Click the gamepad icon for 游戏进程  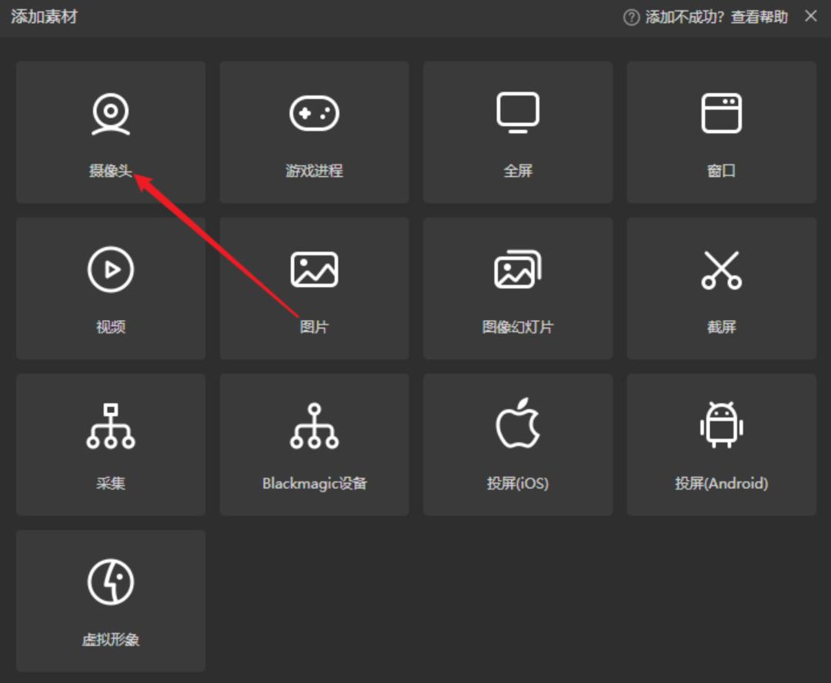314,114
